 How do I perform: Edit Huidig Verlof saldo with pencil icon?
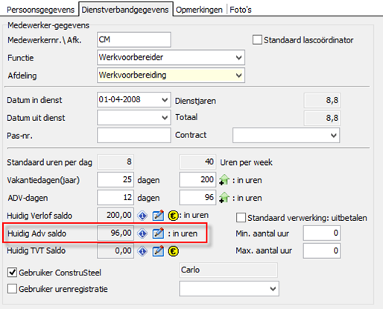pyautogui.click(x=158, y=216)
